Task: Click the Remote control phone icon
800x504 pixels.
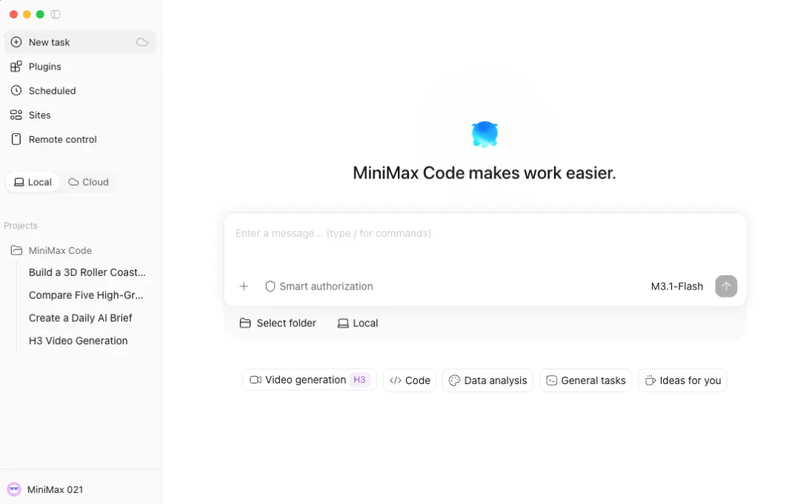Action: 16,140
